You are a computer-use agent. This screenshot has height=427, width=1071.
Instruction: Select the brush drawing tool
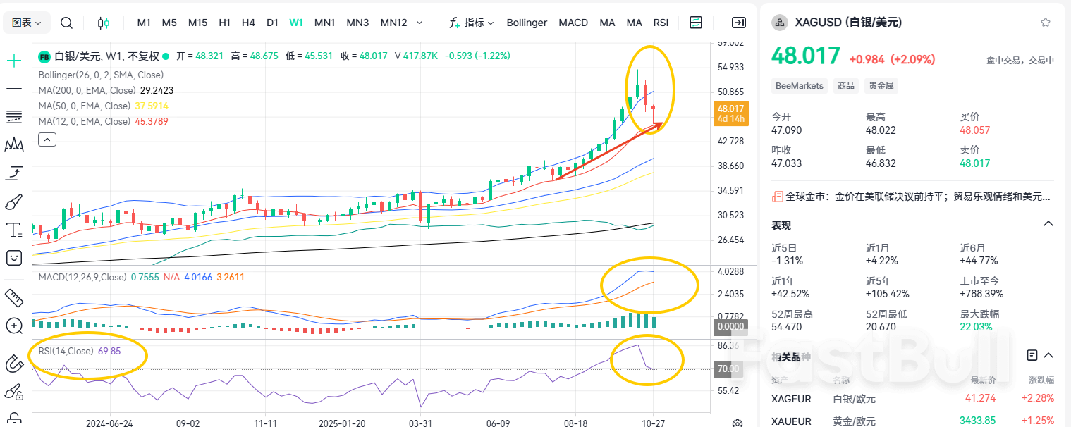(x=14, y=203)
